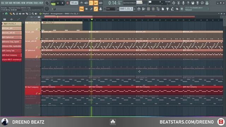Open the Piano roll view icon
The width and height of the screenshot is (226, 127).
pyautogui.click(x=144, y=9)
